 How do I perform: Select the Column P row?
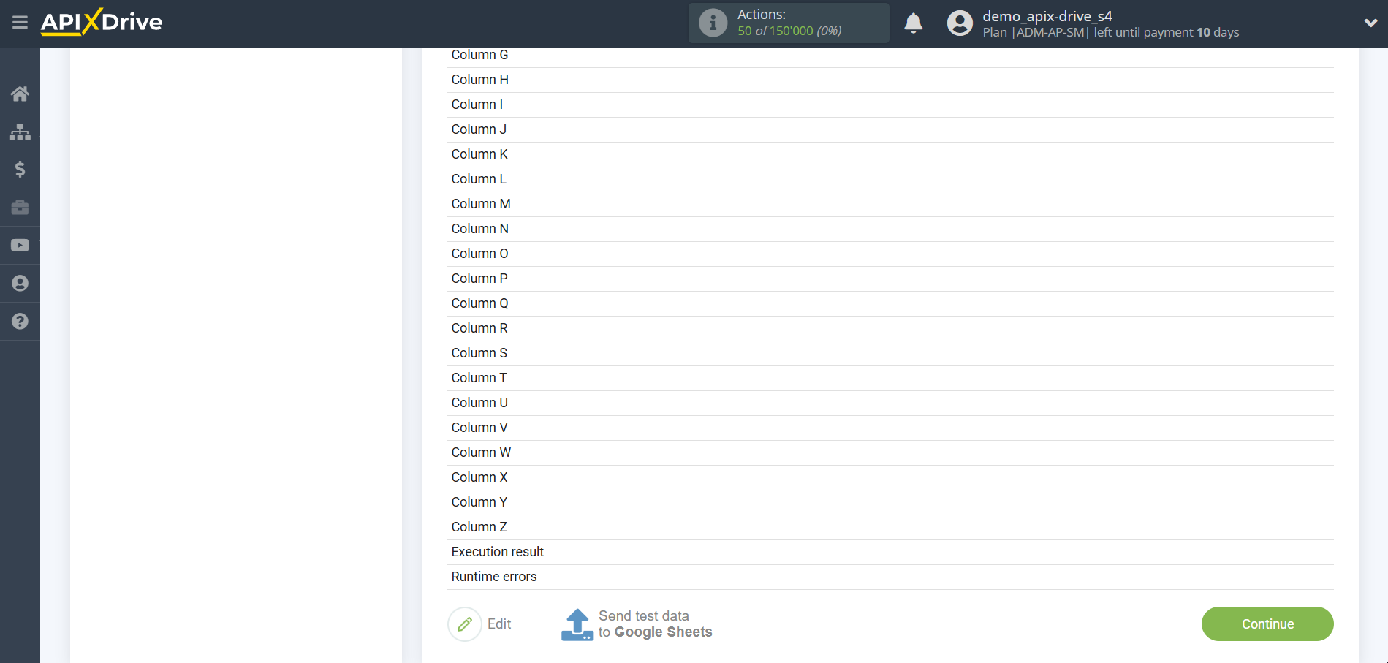[x=890, y=279]
